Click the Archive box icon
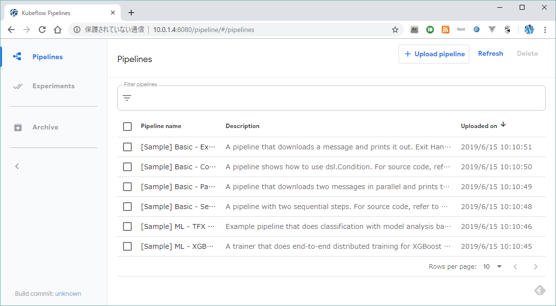The image size is (556, 306). click(x=18, y=128)
